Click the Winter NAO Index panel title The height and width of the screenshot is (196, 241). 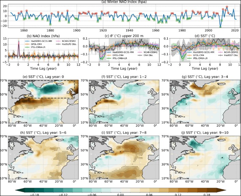120,2
